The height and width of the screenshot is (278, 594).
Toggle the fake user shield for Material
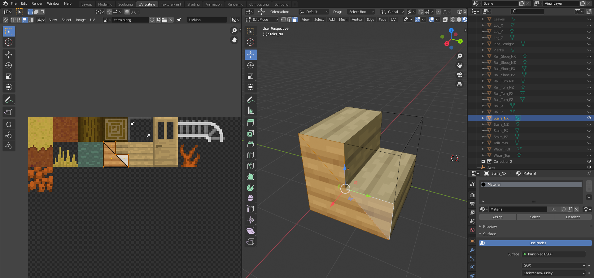[x=564, y=209]
